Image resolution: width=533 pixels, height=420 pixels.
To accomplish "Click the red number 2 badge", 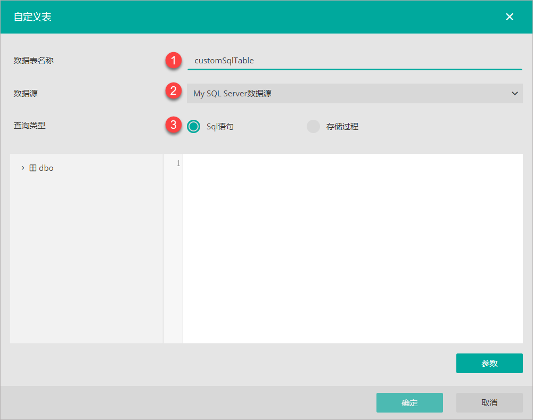I will click(x=173, y=92).
